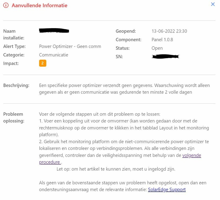This screenshot has height=200, width=220.
Task: Click the 'Aanvullende Informatie' title text
Action: tap(39, 5)
